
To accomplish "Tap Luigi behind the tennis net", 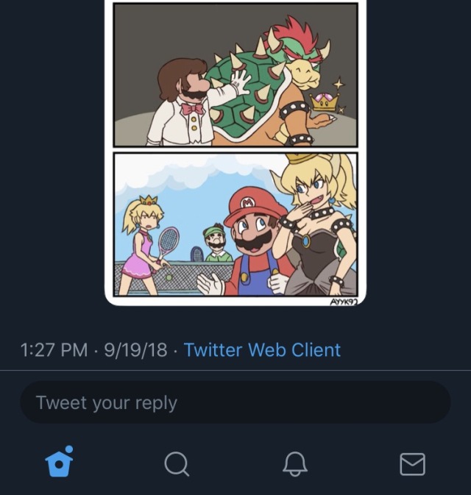I will pos(216,243).
